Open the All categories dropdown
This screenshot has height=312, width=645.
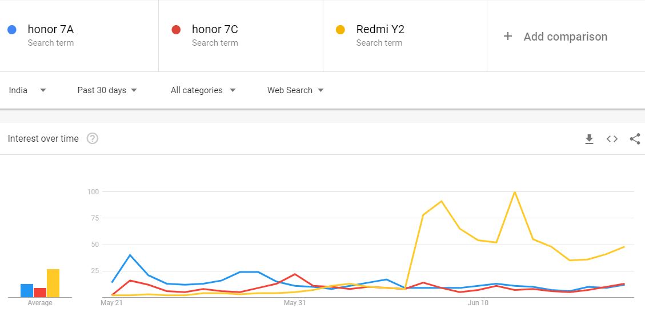pyautogui.click(x=203, y=90)
